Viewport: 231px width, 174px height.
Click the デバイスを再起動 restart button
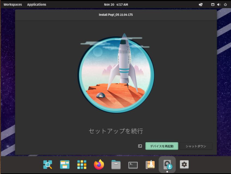(x=162, y=146)
